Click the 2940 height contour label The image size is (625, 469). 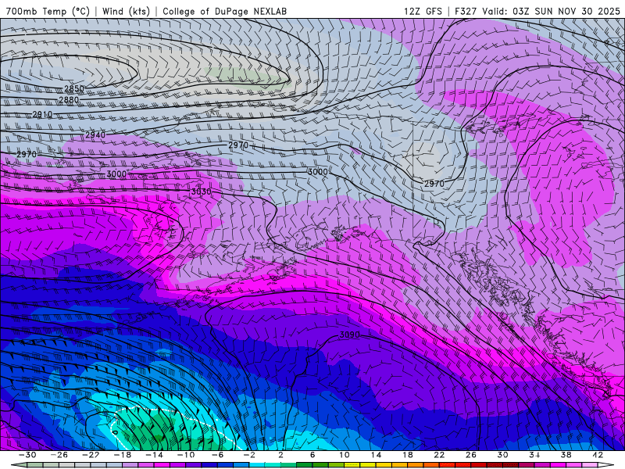point(95,134)
